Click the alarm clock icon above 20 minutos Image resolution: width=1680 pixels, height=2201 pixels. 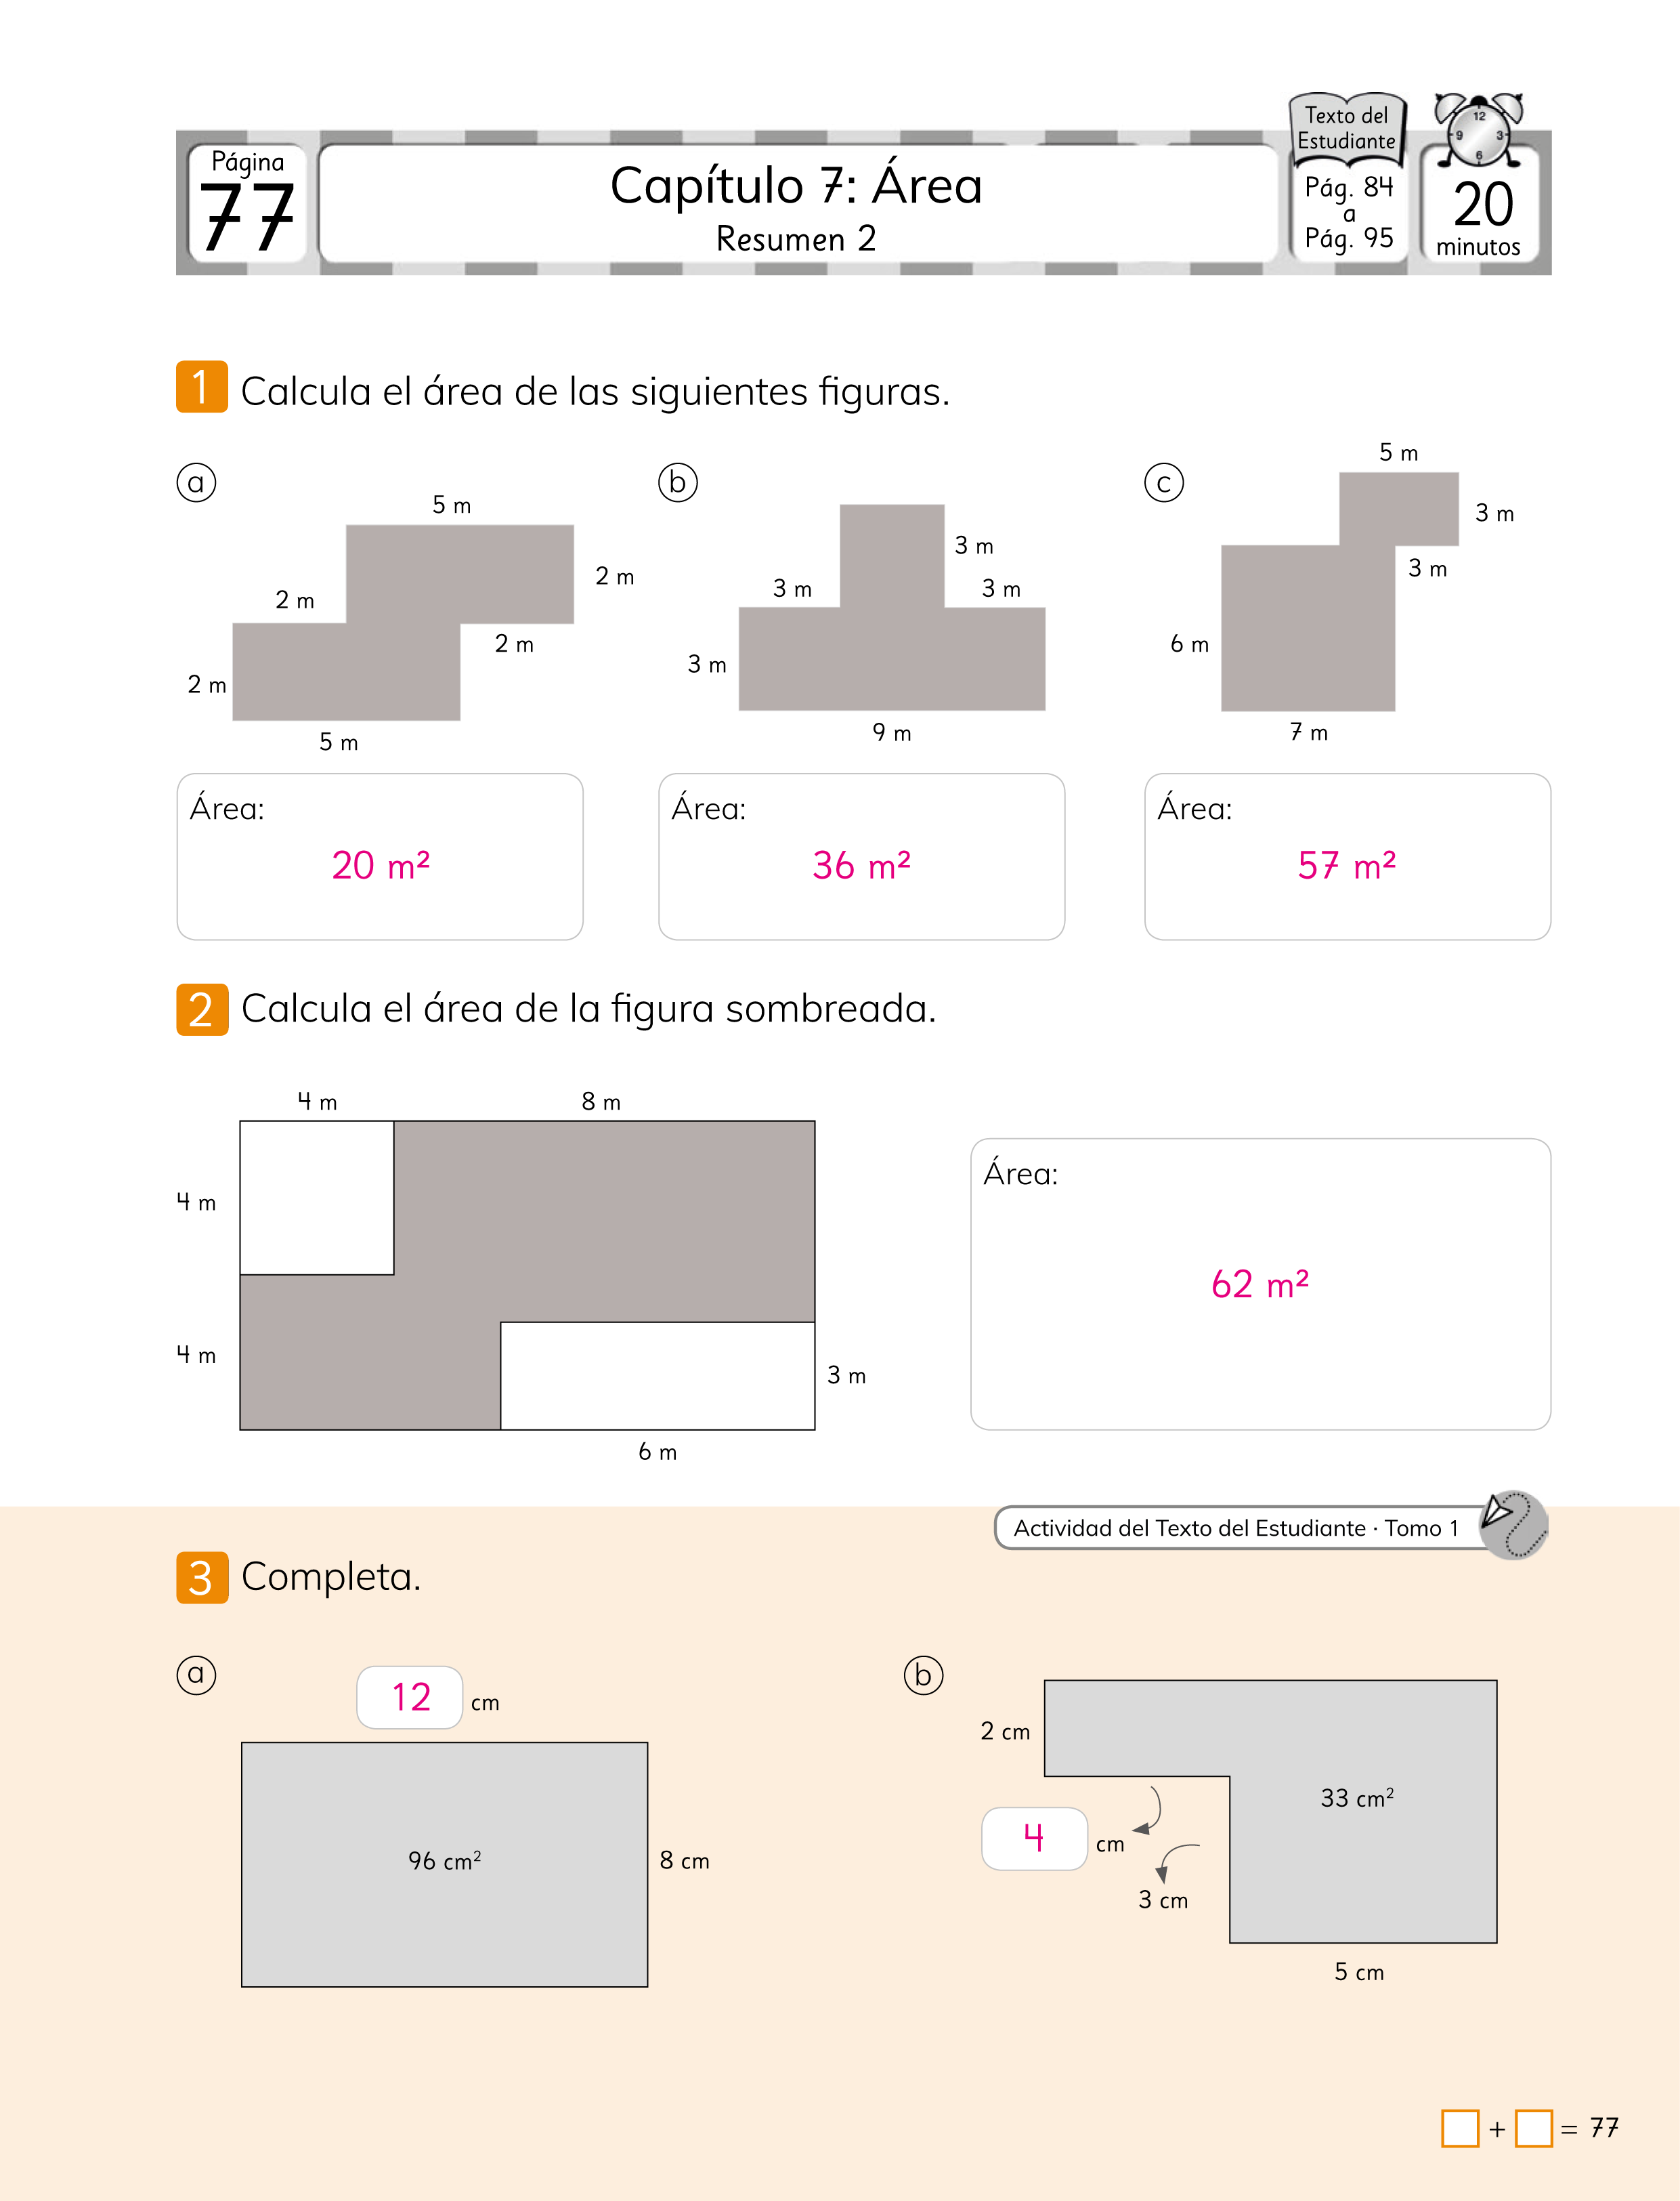tap(1478, 130)
